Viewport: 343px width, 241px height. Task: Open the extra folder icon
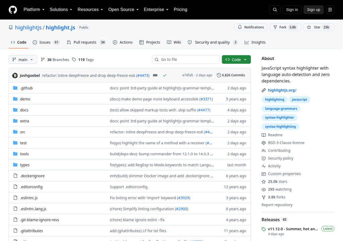(15, 121)
